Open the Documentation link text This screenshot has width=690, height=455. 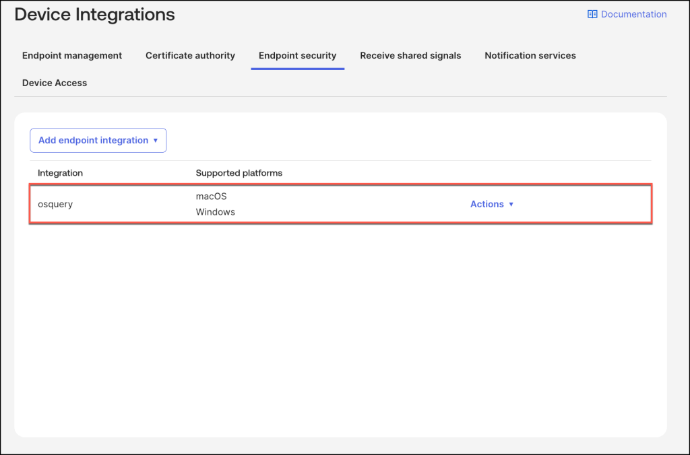[633, 14]
